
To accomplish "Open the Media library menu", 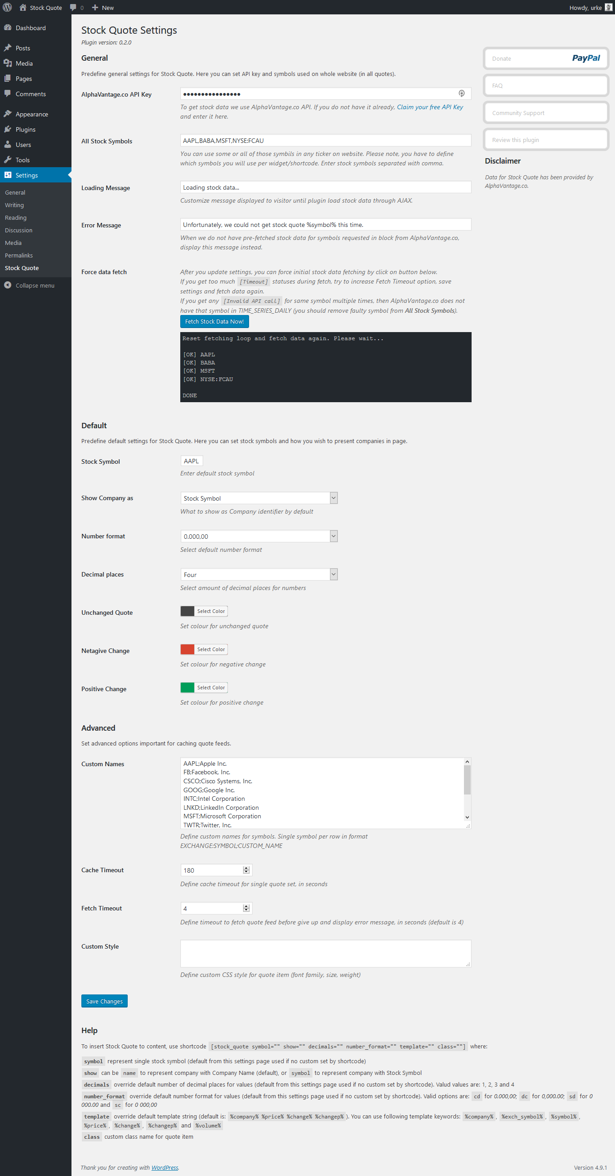I will click(x=36, y=63).
